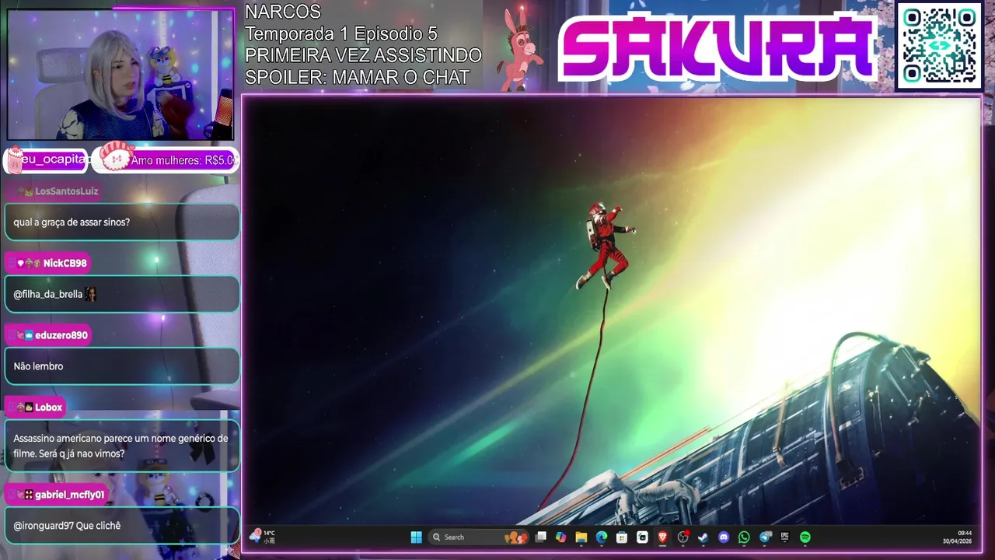Open Steam from the taskbar

point(703,537)
